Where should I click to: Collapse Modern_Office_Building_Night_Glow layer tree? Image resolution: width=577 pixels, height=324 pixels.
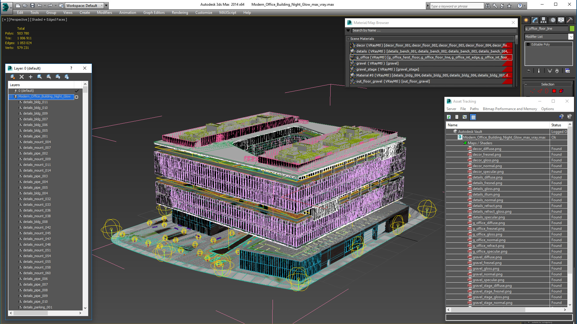(x=11, y=97)
